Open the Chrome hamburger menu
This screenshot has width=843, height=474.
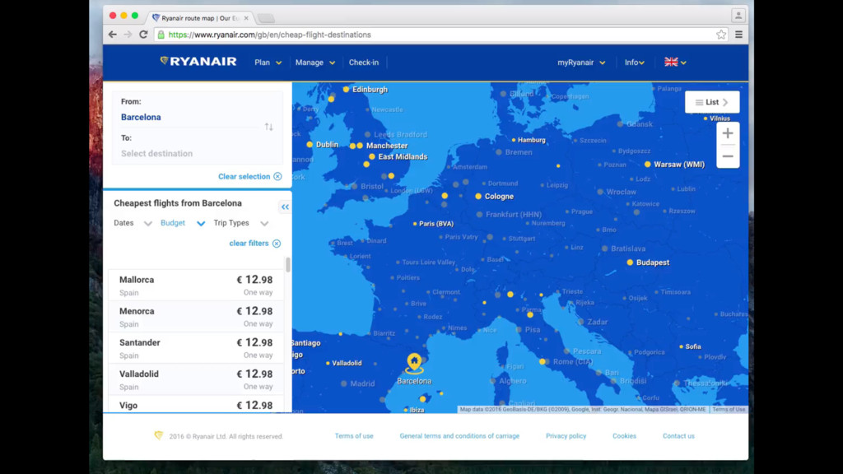pyautogui.click(x=738, y=35)
